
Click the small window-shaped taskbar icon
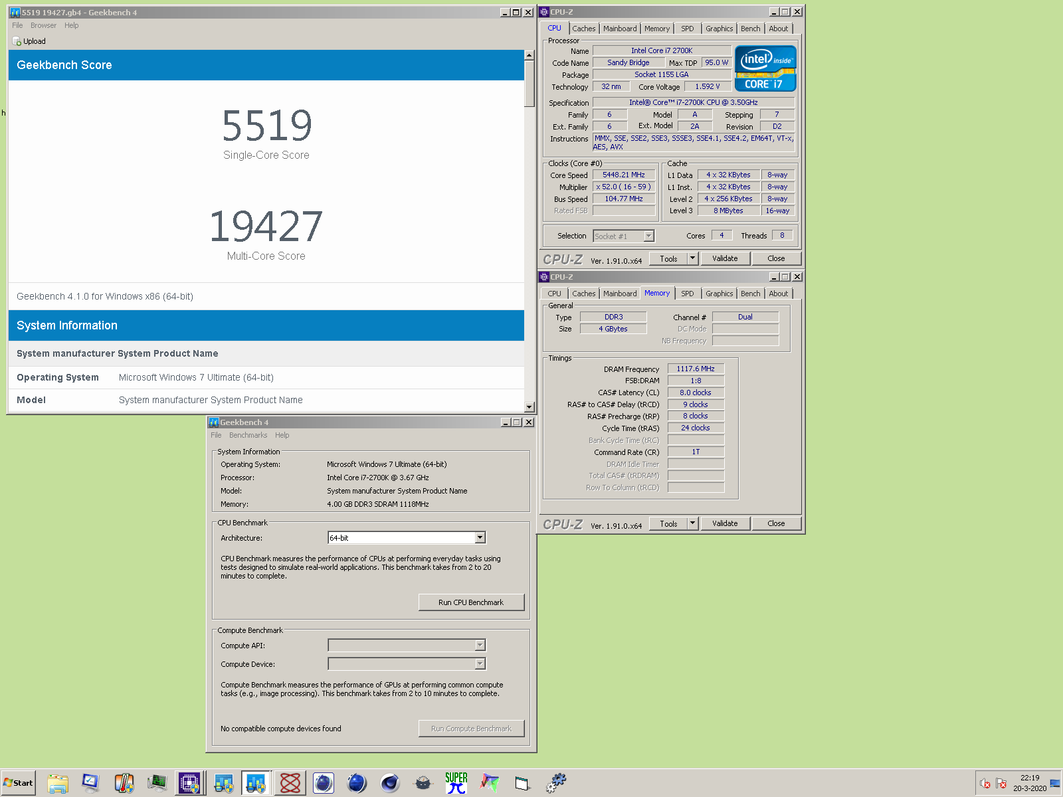point(523,783)
